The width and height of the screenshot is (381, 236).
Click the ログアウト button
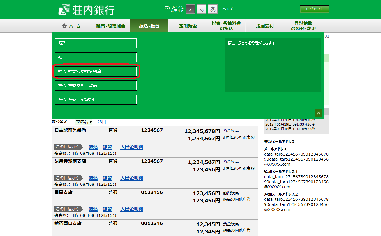click(314, 9)
